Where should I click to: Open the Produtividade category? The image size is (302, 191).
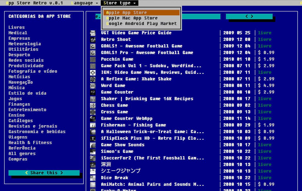[26, 66]
